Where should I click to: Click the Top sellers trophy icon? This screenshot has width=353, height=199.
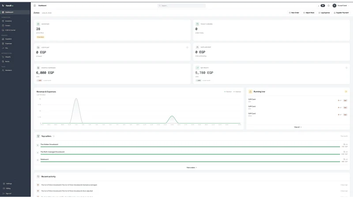[38, 136]
